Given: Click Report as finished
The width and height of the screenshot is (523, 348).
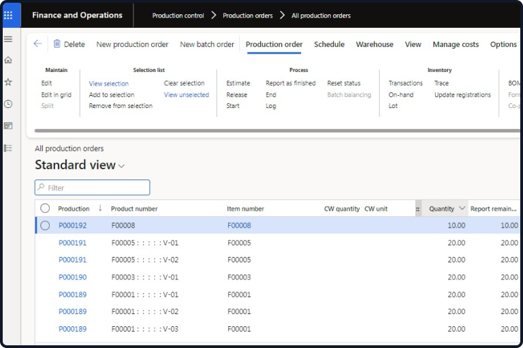Looking at the screenshot, I should click(x=291, y=83).
